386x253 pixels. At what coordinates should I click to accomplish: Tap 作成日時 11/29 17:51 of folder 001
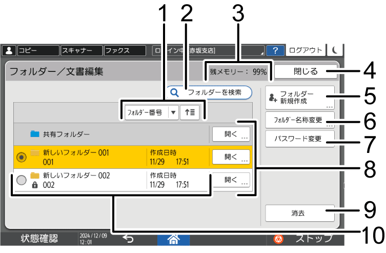click(x=169, y=157)
